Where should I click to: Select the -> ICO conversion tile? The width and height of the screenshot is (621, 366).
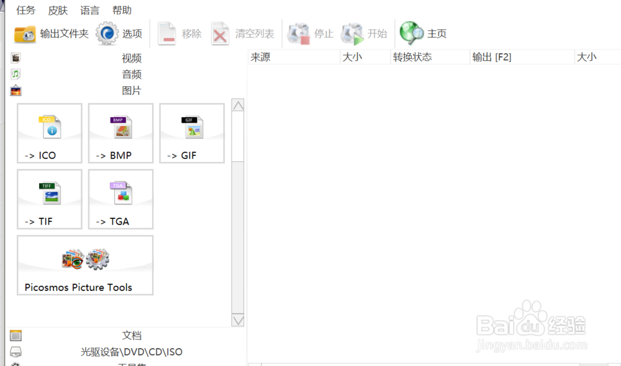click(50, 133)
